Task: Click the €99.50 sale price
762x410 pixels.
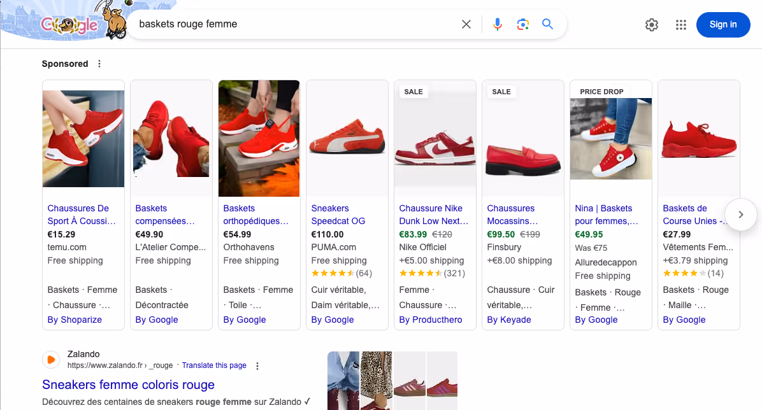Action: [x=501, y=234]
